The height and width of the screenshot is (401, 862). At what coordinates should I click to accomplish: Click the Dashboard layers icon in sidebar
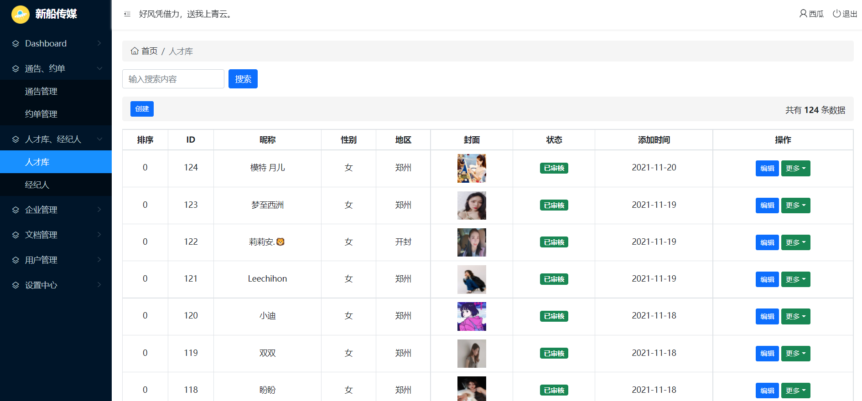pyautogui.click(x=16, y=44)
